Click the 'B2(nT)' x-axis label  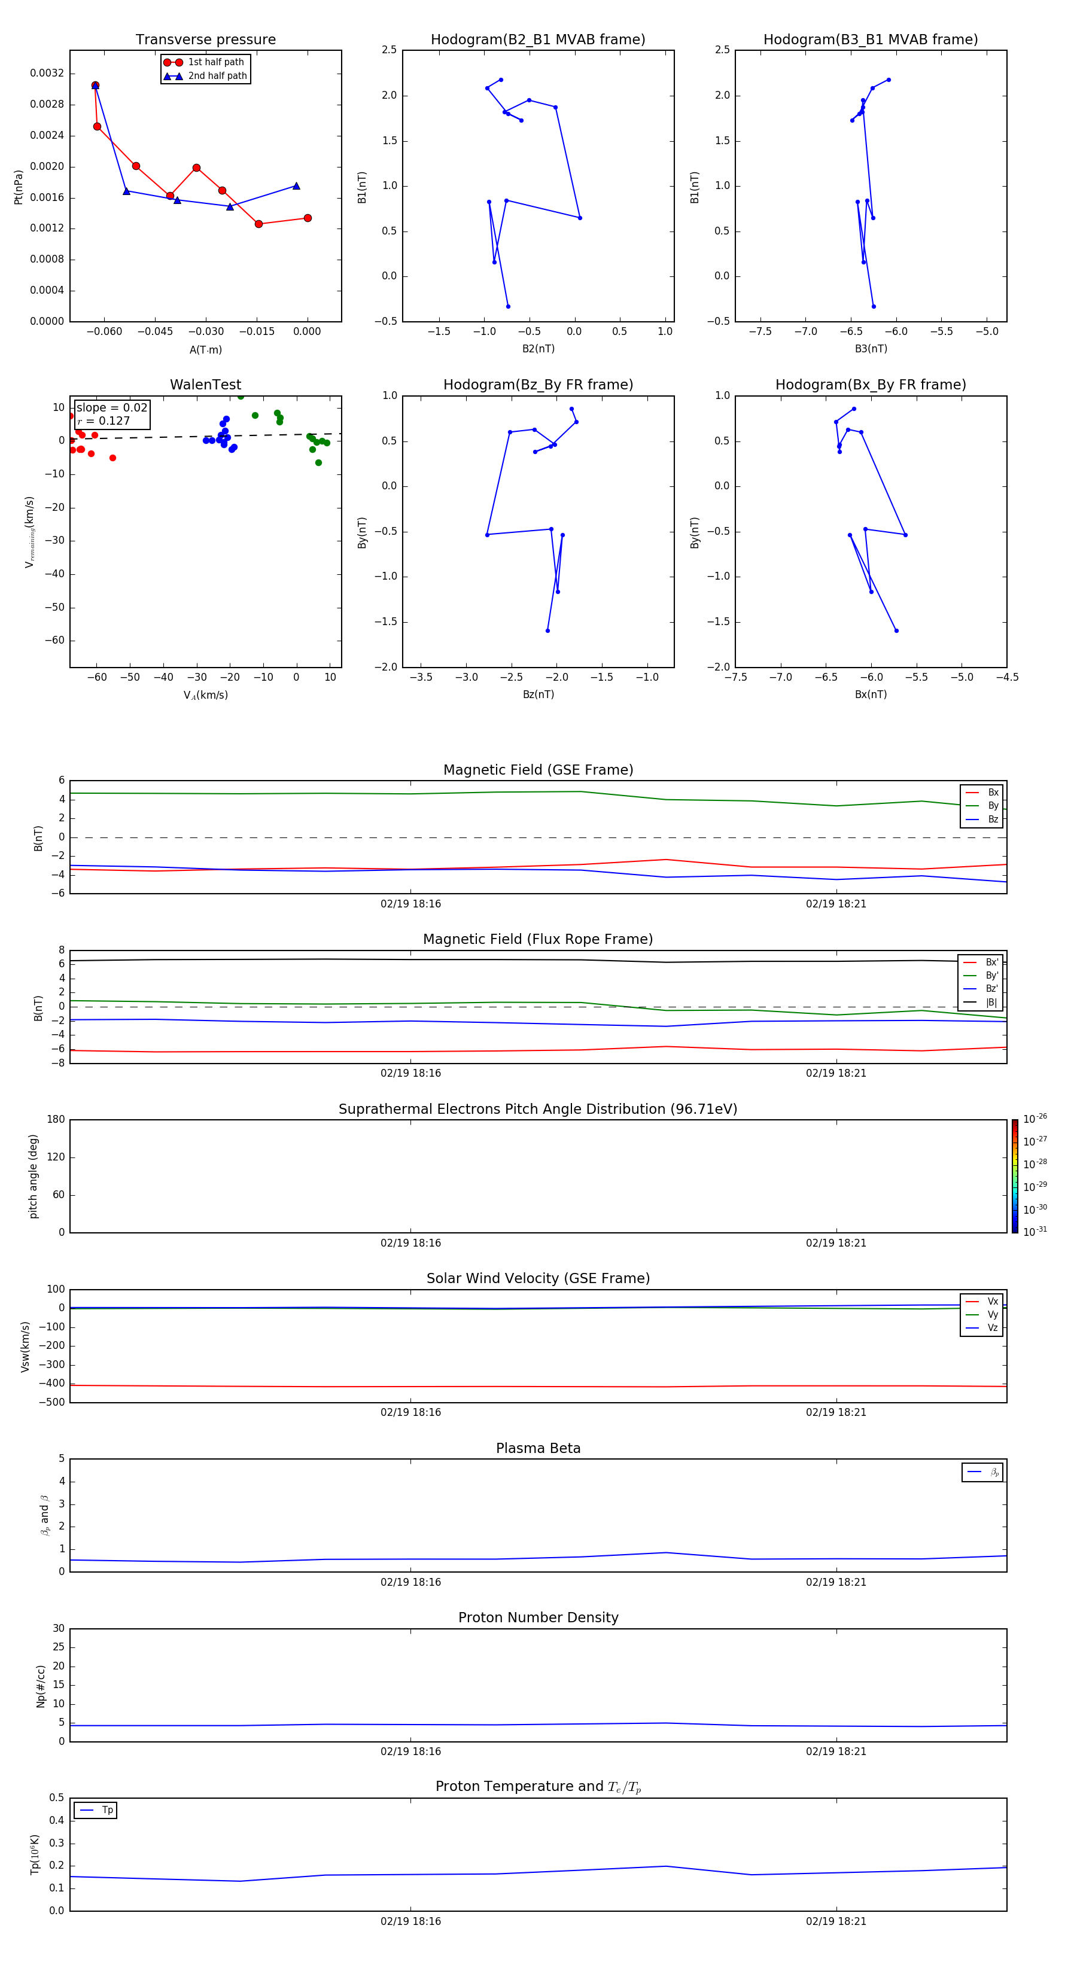pos(538,349)
